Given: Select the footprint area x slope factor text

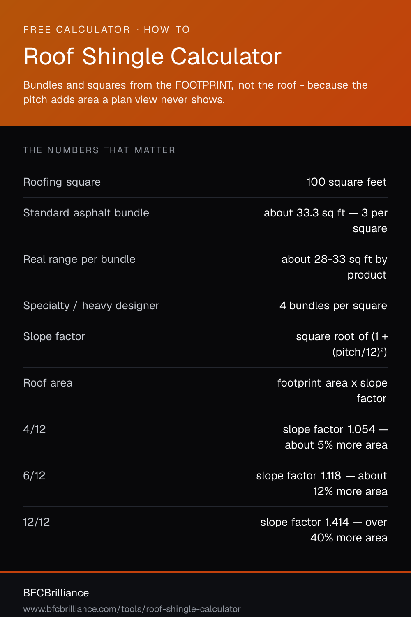Looking at the screenshot, I should tap(332, 391).
